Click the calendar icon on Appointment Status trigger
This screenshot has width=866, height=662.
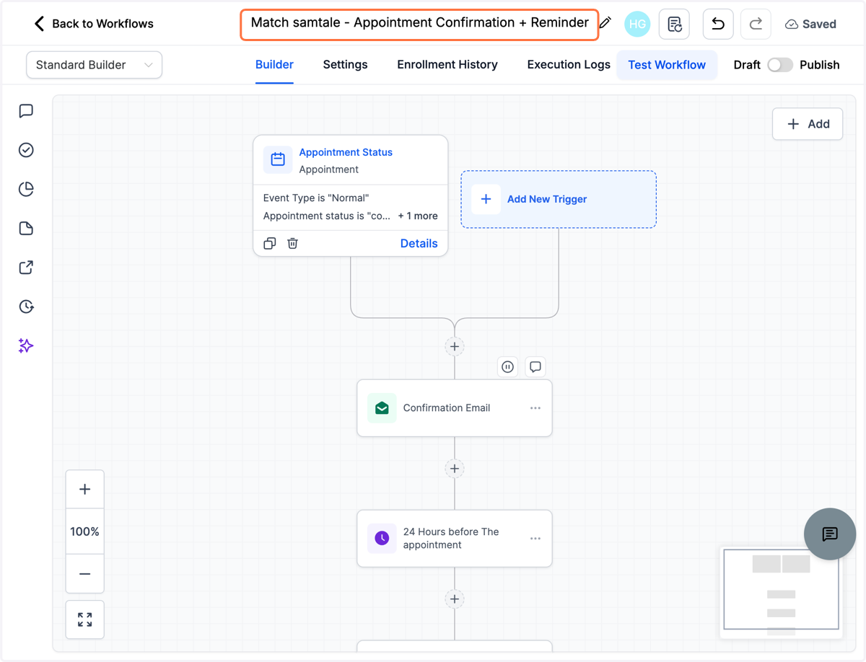pos(278,159)
